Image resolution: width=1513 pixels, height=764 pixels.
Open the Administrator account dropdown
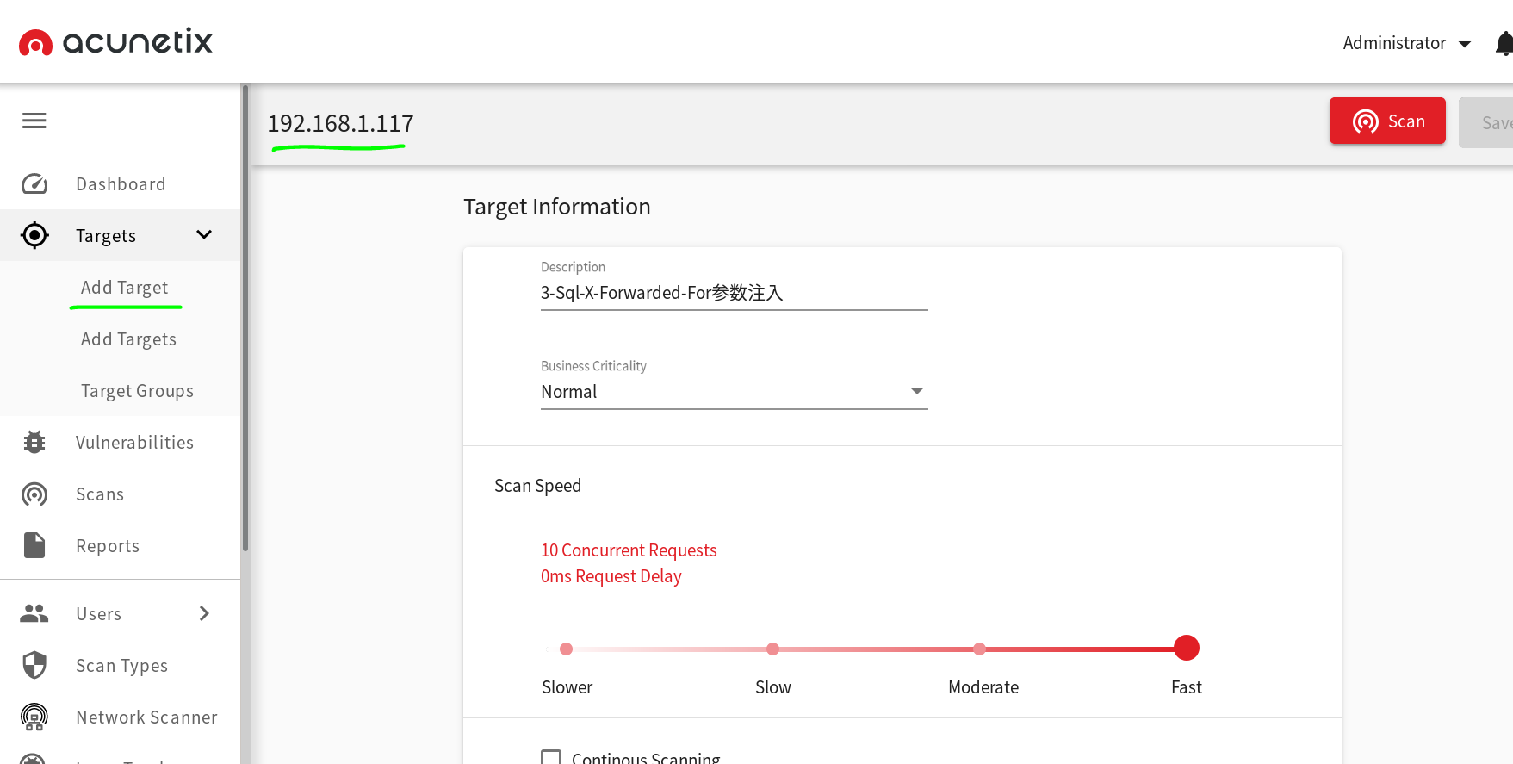pyautogui.click(x=1406, y=43)
